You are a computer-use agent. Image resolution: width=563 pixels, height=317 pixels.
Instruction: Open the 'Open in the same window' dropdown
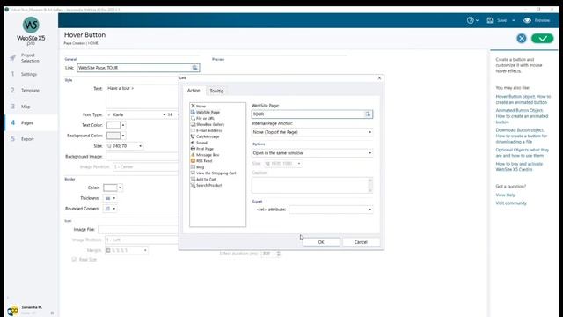pyautogui.click(x=312, y=153)
